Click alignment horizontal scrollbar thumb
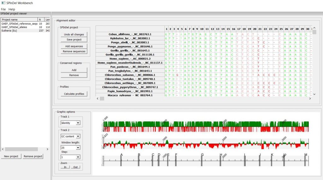 tap(102, 99)
